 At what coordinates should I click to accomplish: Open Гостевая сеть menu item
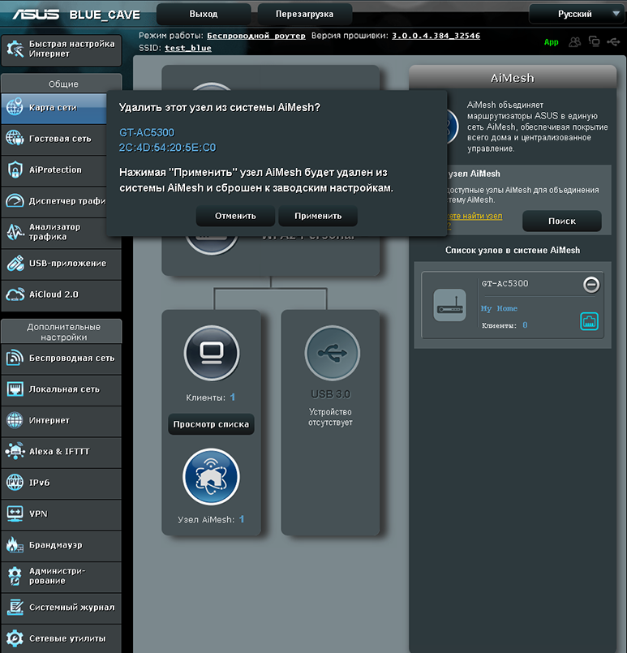click(62, 138)
